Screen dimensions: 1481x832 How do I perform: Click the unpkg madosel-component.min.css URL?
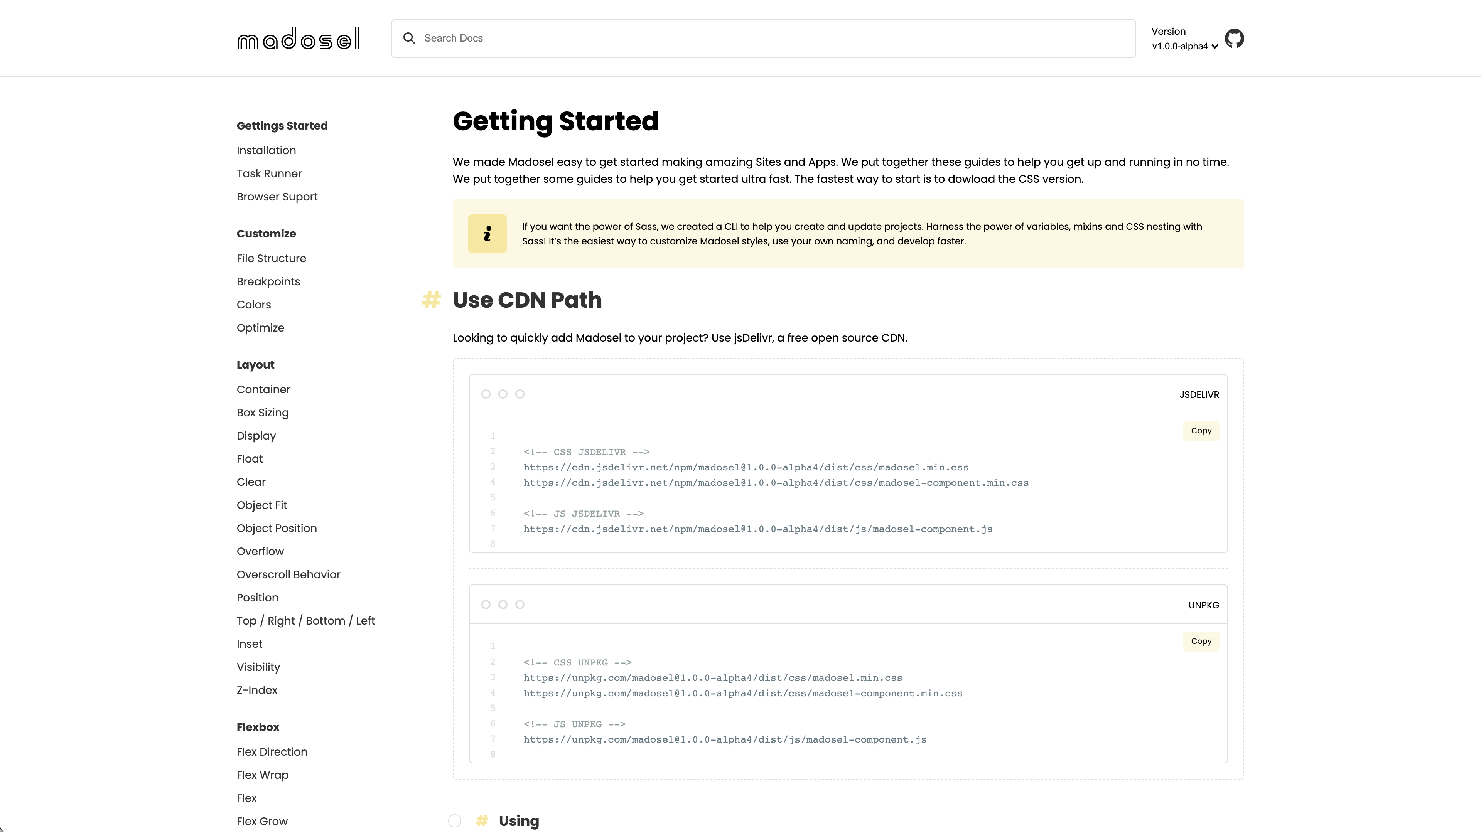[743, 694]
